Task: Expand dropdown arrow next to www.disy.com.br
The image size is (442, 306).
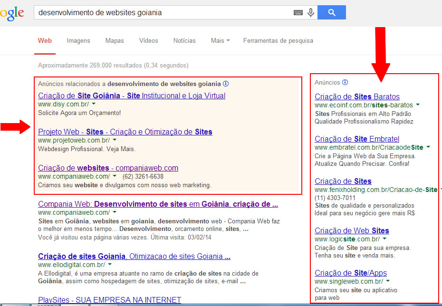Action: pos(94,104)
